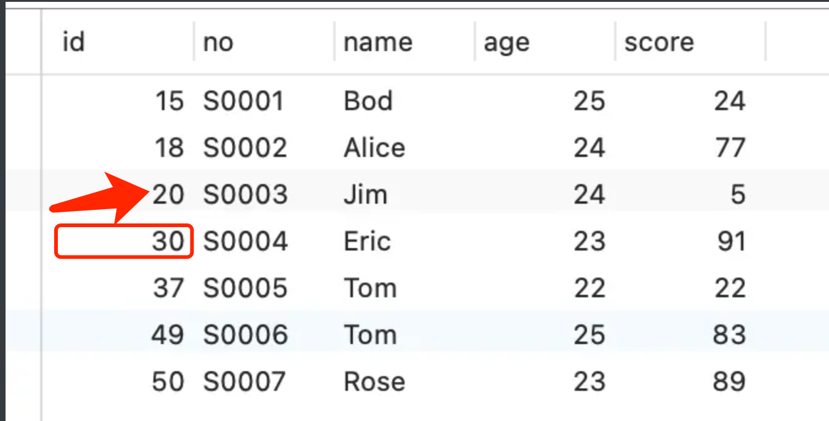The height and width of the screenshot is (421, 829).
Task: Click the S0006 cell
Action: [245, 335]
